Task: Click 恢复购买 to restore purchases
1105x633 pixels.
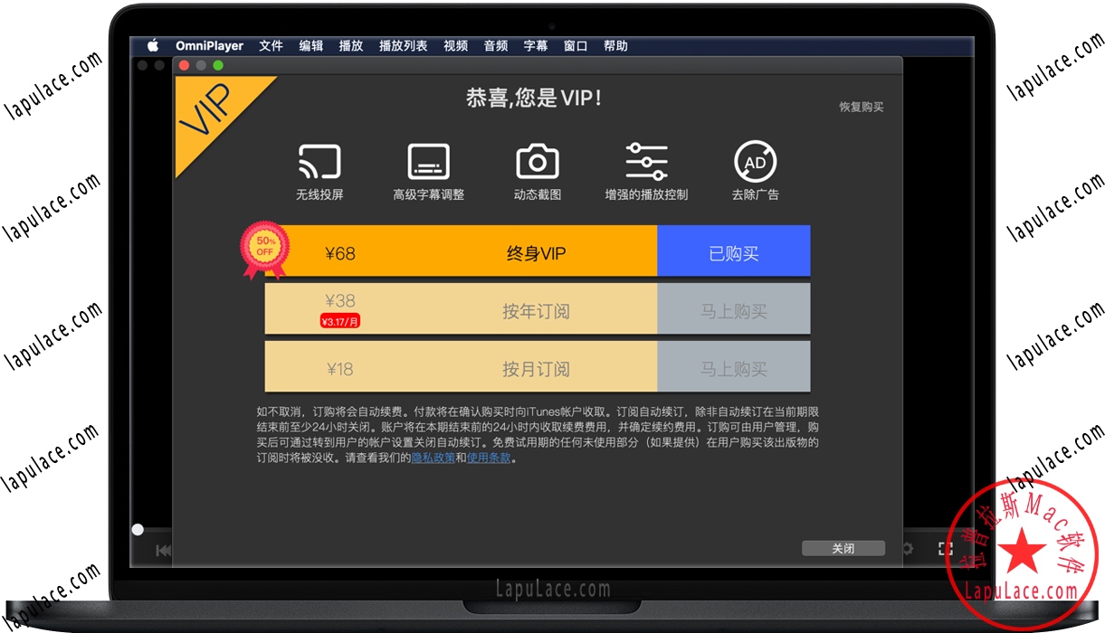Action: [860, 106]
